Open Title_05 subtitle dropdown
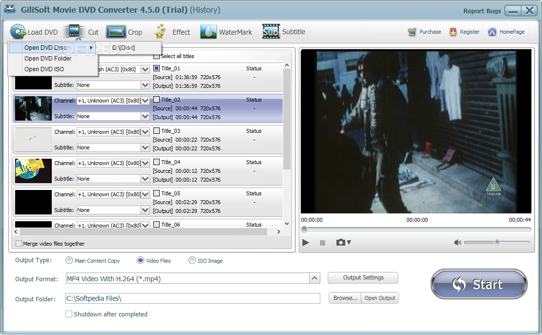 [146, 210]
